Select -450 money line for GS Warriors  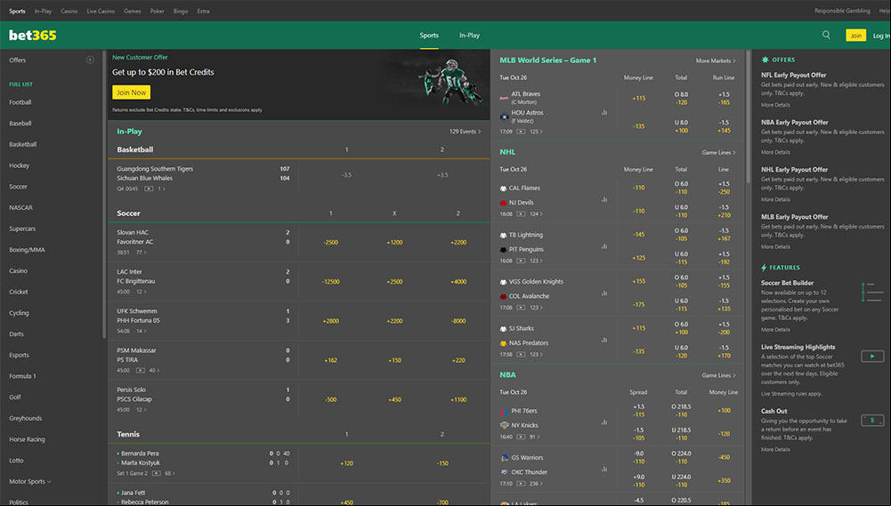coord(724,457)
